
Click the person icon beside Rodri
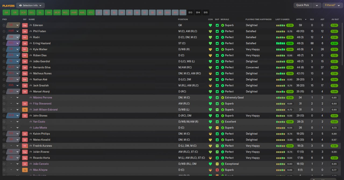pyautogui.click(x=31, y=37)
